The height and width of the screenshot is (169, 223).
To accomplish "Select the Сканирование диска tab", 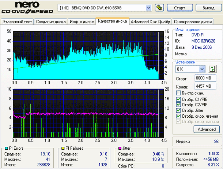I will tap(192, 22).
